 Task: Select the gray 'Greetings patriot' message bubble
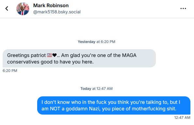click(79, 58)
